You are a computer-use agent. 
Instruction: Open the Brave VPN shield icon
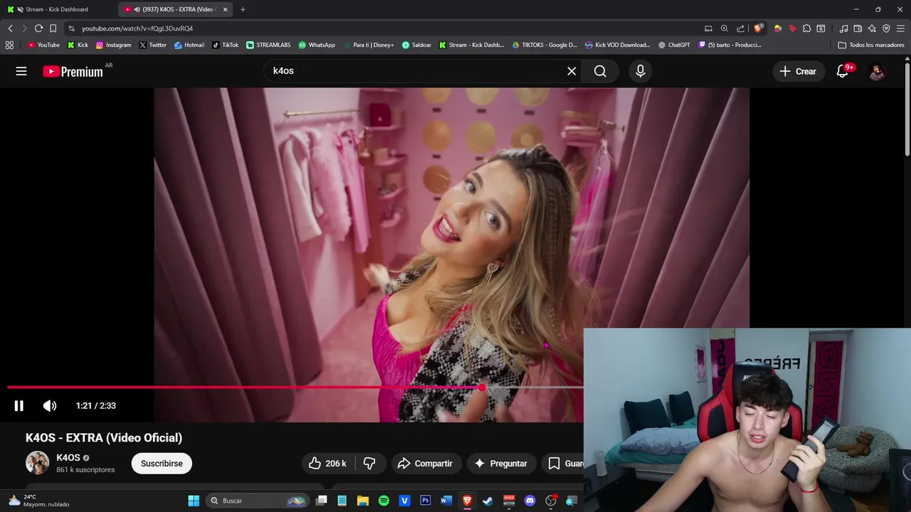(x=886, y=28)
